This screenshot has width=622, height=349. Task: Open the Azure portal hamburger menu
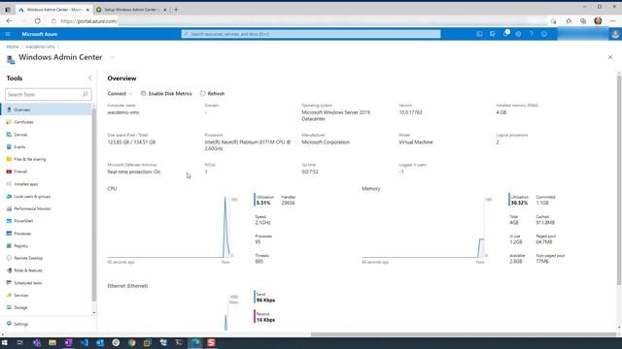tap(8, 34)
